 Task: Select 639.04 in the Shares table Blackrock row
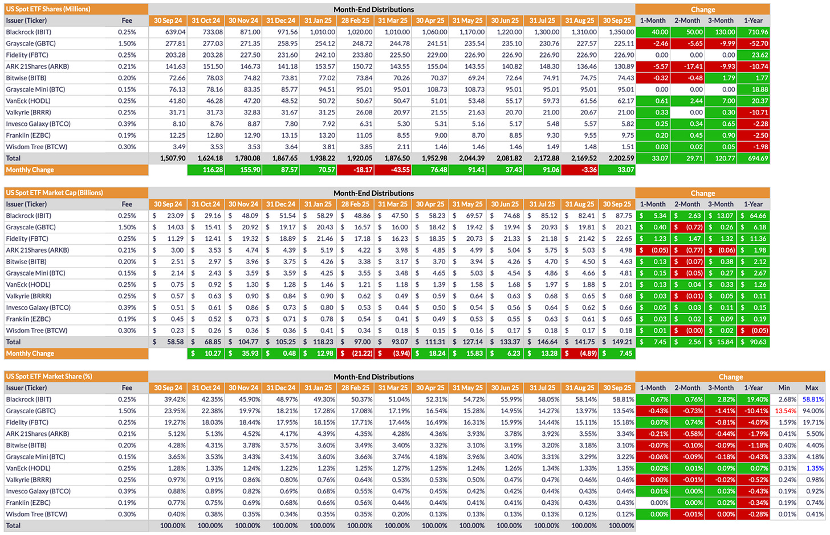175,32
